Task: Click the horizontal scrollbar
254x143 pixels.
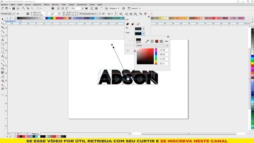Action: pos(189,134)
